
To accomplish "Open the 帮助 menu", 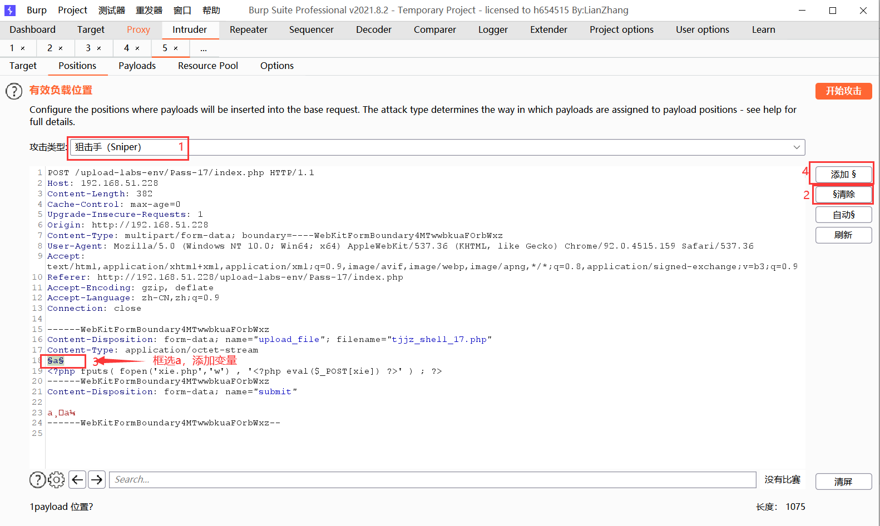I will point(211,10).
